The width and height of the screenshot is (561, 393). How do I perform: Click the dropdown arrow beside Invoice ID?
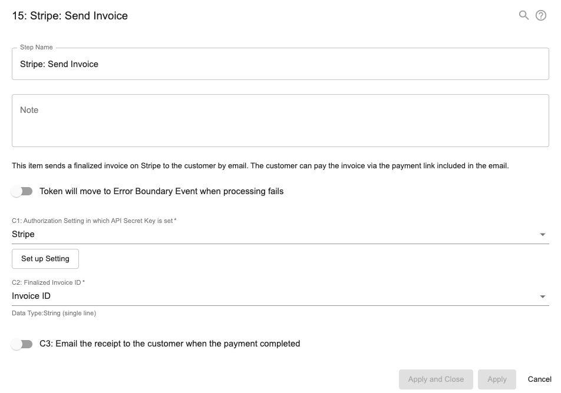tap(543, 296)
